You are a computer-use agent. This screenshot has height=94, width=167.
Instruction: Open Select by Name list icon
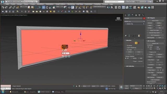pos(32,7)
